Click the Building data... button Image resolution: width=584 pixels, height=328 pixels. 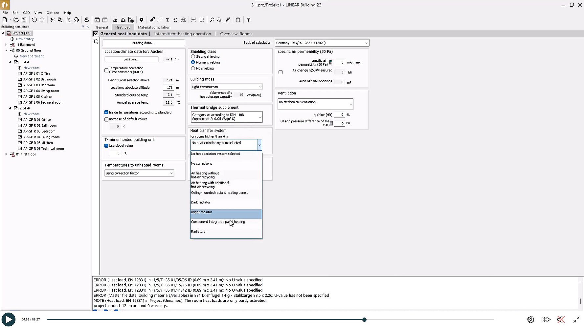(x=144, y=43)
